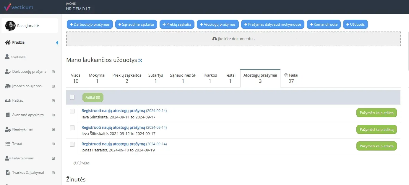409x185 pixels.
Task: Click the Įkelkite dokumentus upload area
Action: pos(233,39)
